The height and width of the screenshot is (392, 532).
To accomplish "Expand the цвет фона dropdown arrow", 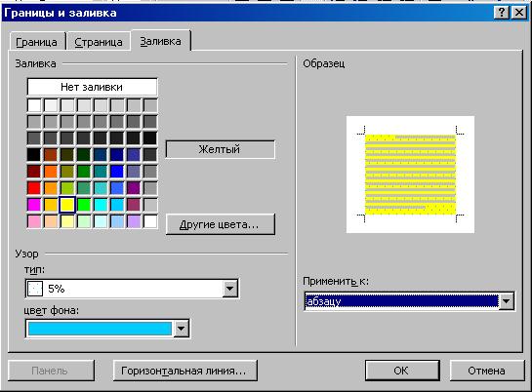I will click(182, 329).
